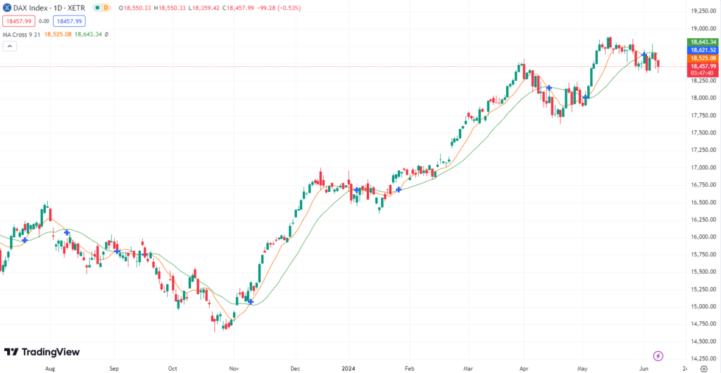The height and width of the screenshot is (373, 721).
Task: Click the green 18,643.34 price axis label
Action: (702, 42)
